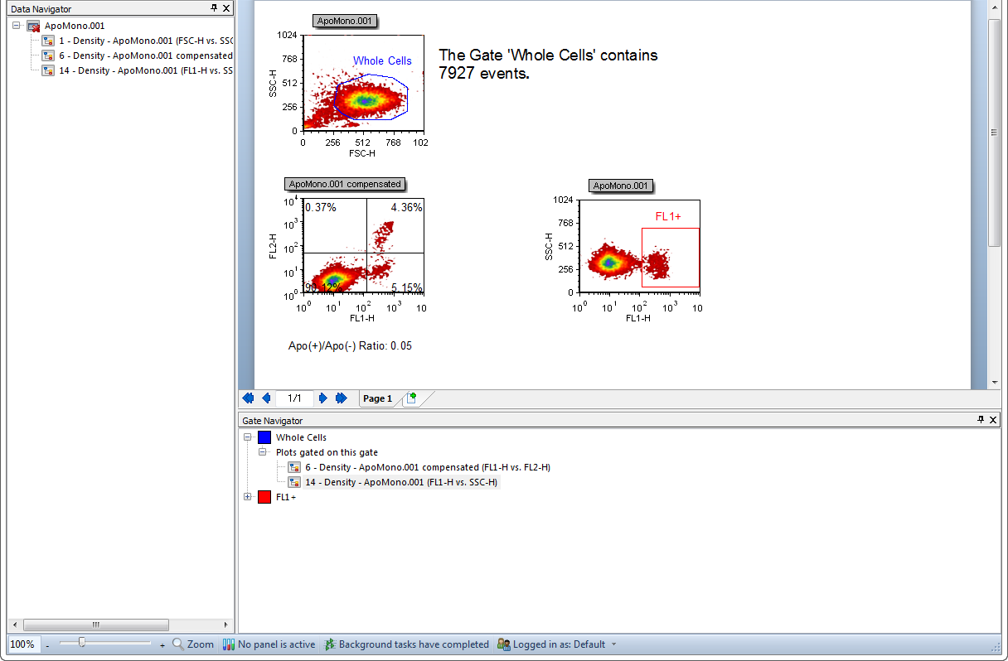The image size is (1008, 661).
Task: Go to the first page arrow
Action: [x=249, y=398]
